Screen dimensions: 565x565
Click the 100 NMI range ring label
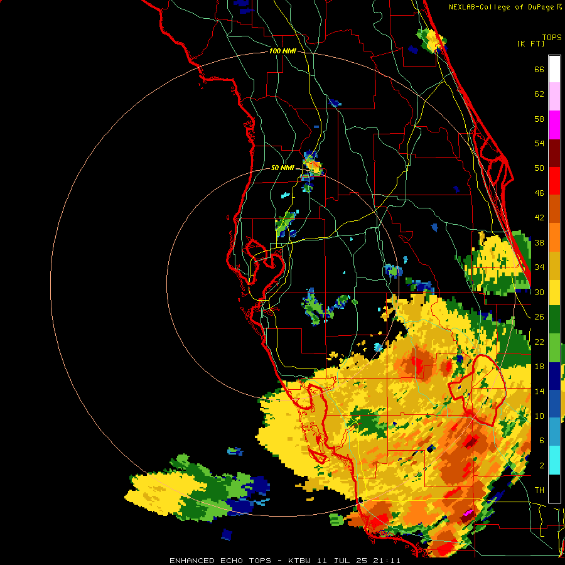[x=282, y=51]
